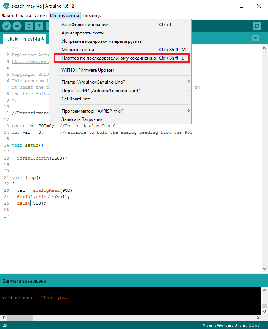The width and height of the screenshot is (268, 329).
Task: Click the horizontal scrollbar thumb
Action: click(x=20, y=318)
